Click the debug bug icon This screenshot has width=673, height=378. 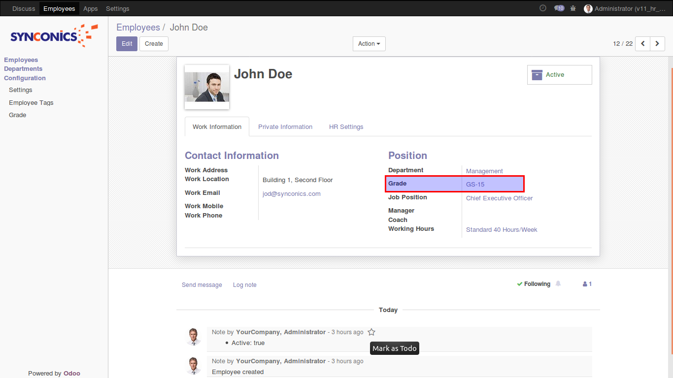(x=573, y=8)
